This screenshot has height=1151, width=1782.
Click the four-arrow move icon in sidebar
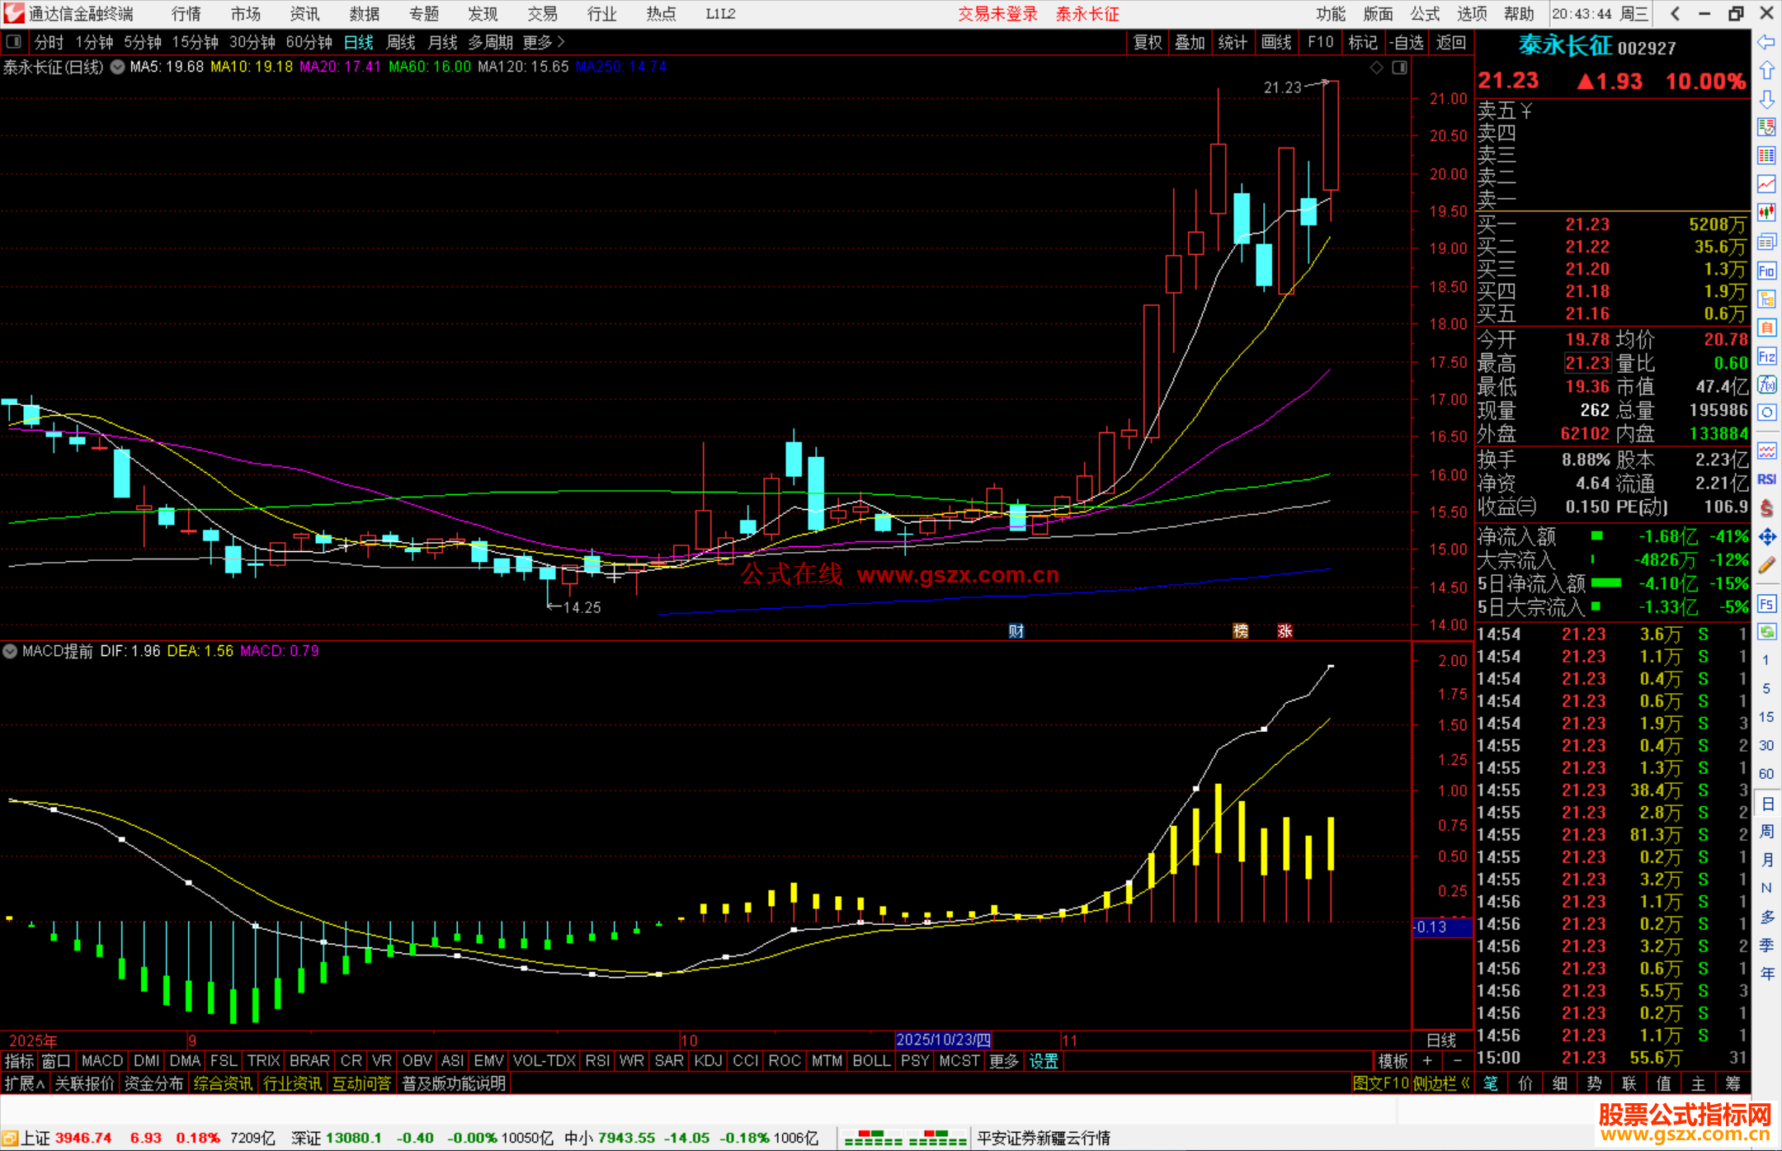click(x=1766, y=537)
